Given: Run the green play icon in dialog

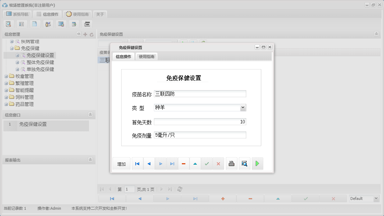Looking at the screenshot, I should [x=257, y=163].
